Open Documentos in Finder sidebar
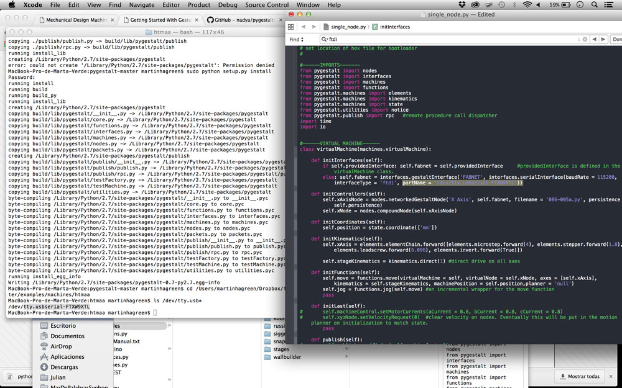The image size is (622, 388). [x=63, y=336]
